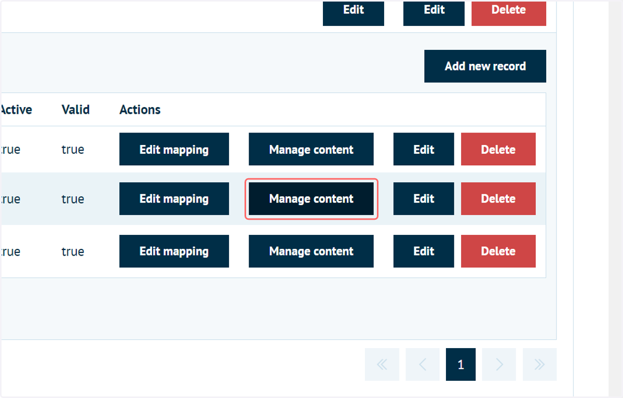Click the Valid column header

point(76,110)
